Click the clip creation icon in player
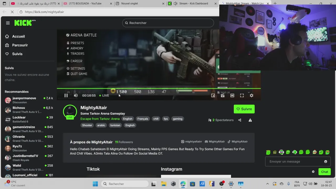This screenshot has width=336, height=189. pyautogui.click(x=223, y=96)
